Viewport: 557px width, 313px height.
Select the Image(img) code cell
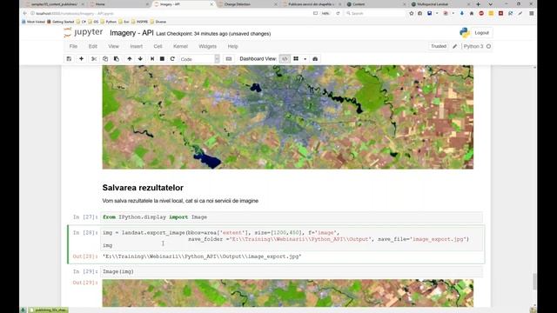click(292, 271)
